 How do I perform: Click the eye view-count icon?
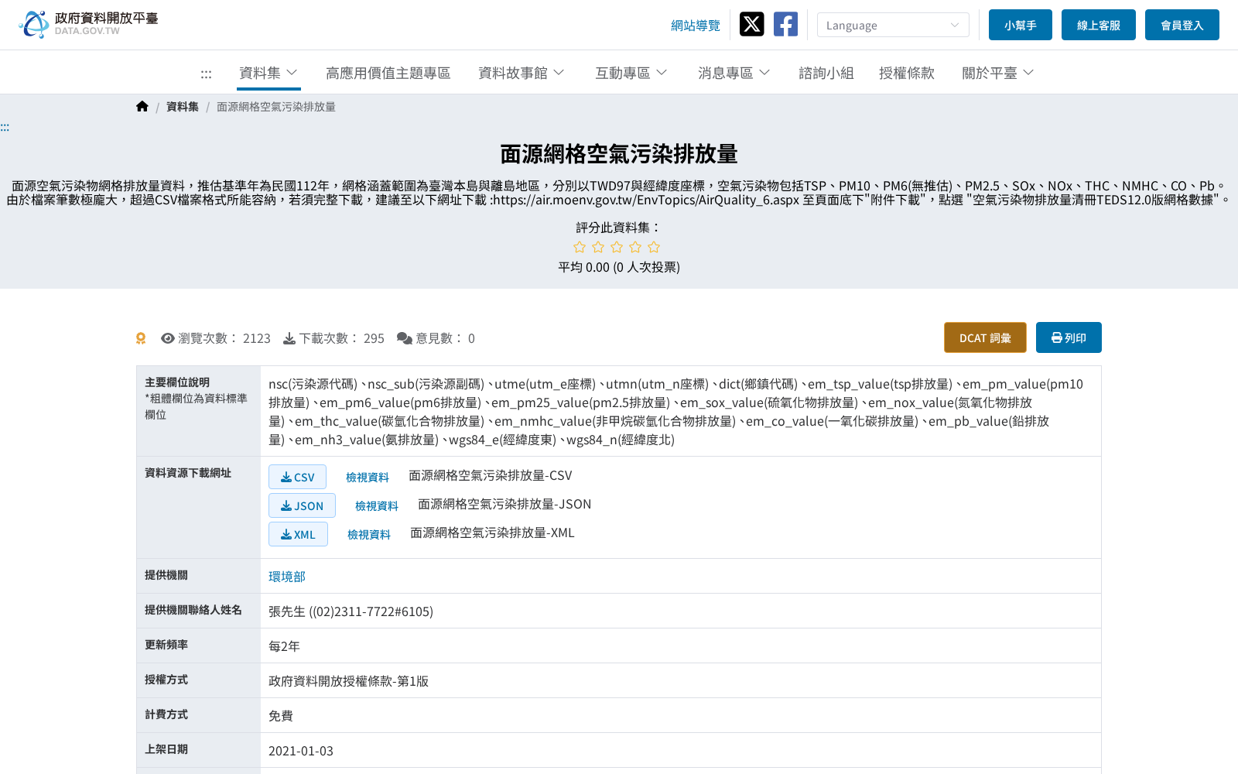pos(168,338)
